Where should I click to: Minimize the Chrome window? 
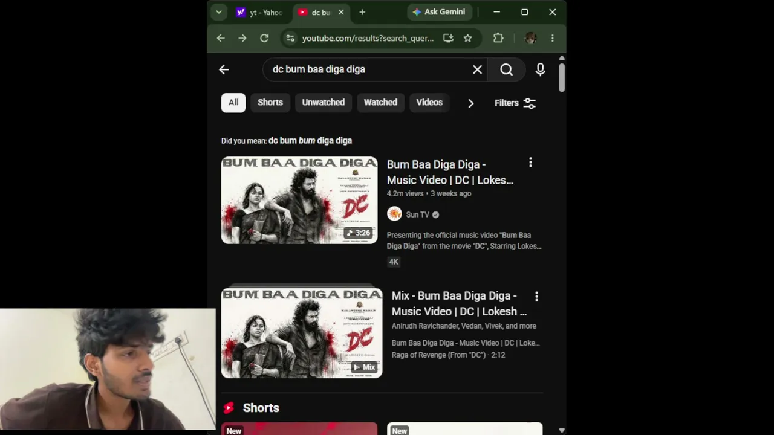click(496, 12)
